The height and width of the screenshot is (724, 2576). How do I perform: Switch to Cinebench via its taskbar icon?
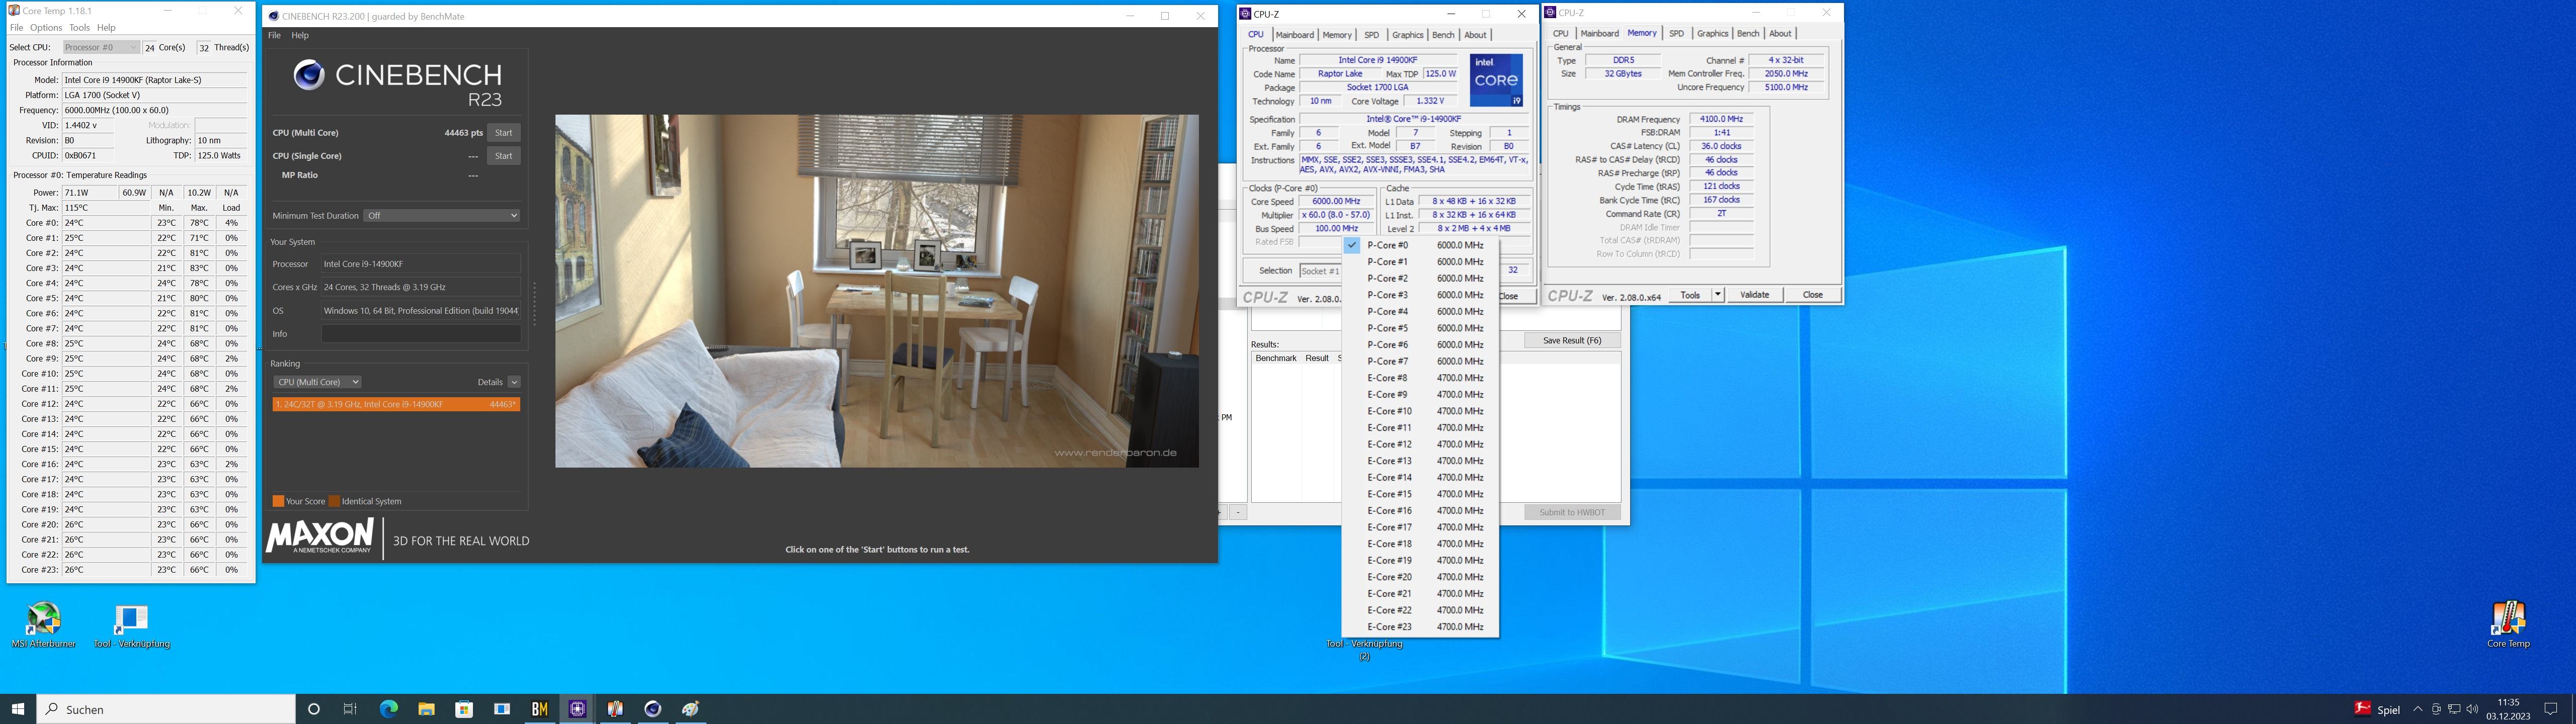(x=653, y=709)
